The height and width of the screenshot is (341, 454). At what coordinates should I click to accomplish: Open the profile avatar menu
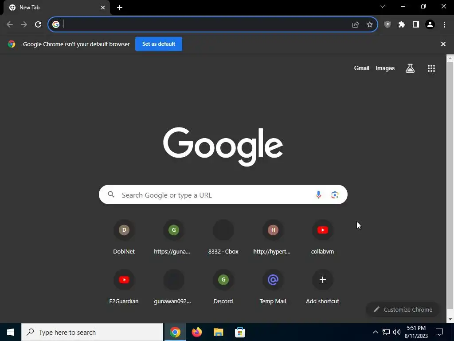tap(430, 25)
